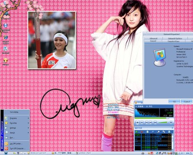
Task: Open Settings in the Start menu
Action: click(x=17, y=128)
